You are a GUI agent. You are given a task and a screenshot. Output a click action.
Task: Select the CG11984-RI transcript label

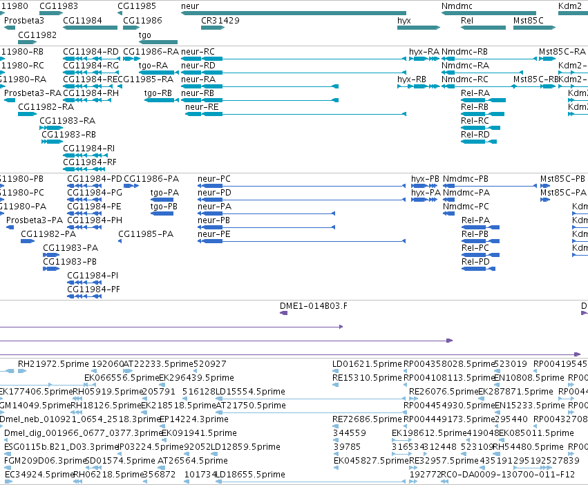tap(89, 148)
